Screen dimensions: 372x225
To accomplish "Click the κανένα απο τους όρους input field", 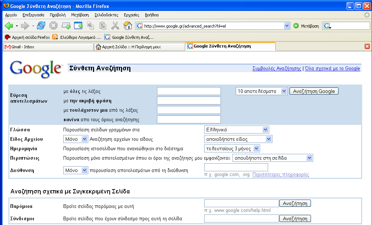I will [189, 119].
